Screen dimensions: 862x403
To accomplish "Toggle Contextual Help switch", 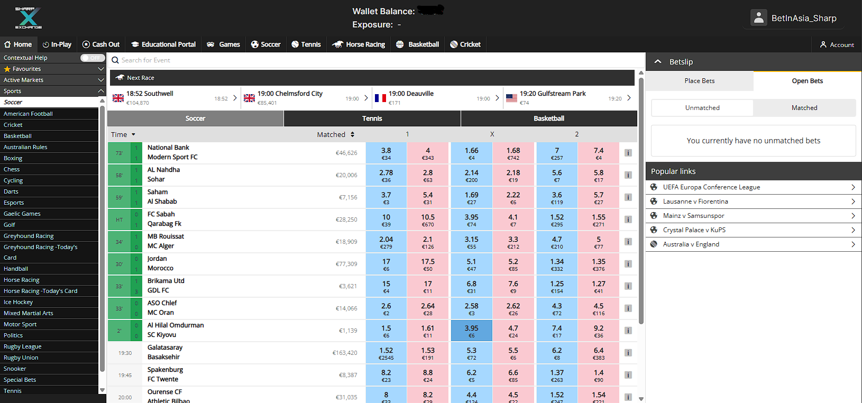I will coord(92,58).
